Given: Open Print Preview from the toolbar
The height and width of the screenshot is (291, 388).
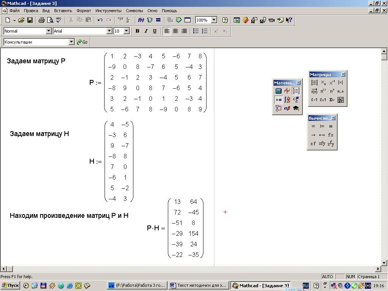Looking at the screenshot, I should click(50, 20).
